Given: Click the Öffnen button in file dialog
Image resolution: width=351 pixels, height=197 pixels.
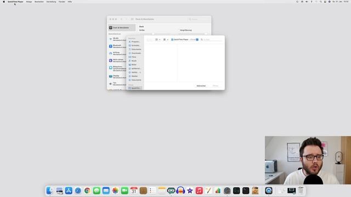Looking at the screenshot, I should tap(216, 86).
